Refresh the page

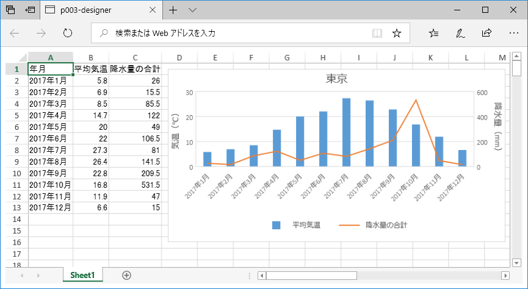[x=68, y=33]
